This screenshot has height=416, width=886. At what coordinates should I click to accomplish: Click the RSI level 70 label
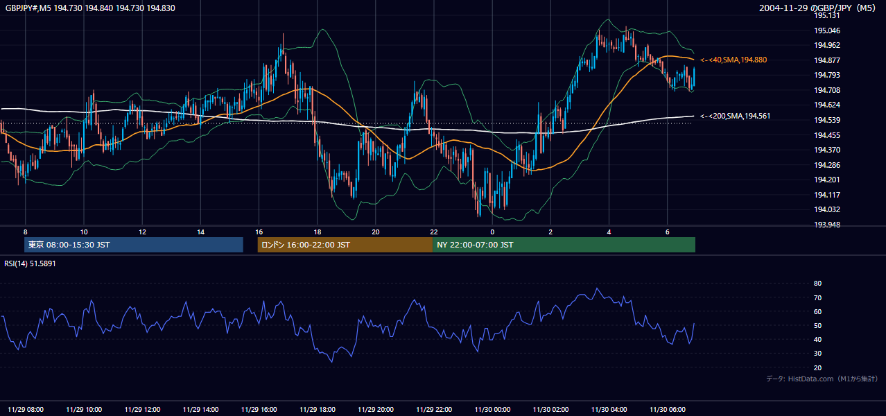pos(817,297)
